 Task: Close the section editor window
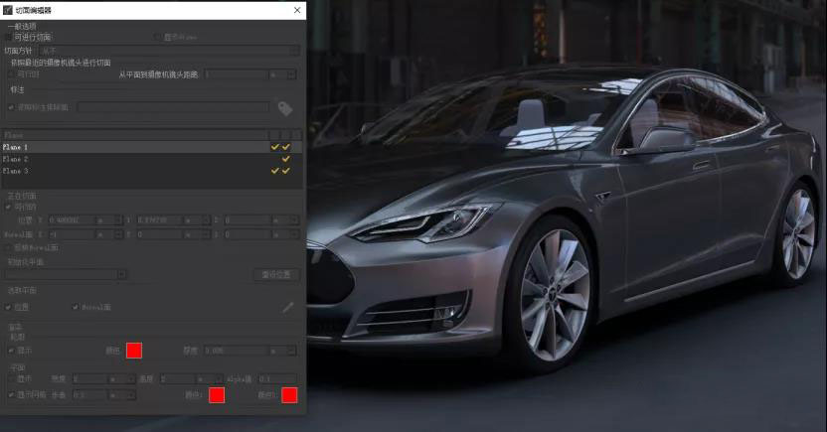[296, 10]
